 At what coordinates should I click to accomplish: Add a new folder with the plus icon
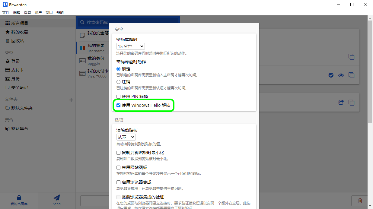click(71, 100)
